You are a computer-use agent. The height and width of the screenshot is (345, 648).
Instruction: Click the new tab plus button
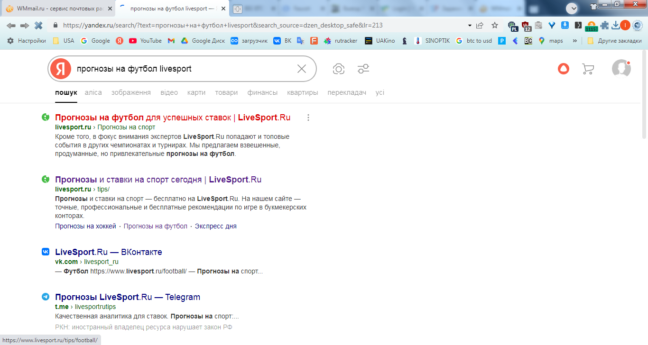[x=238, y=9]
